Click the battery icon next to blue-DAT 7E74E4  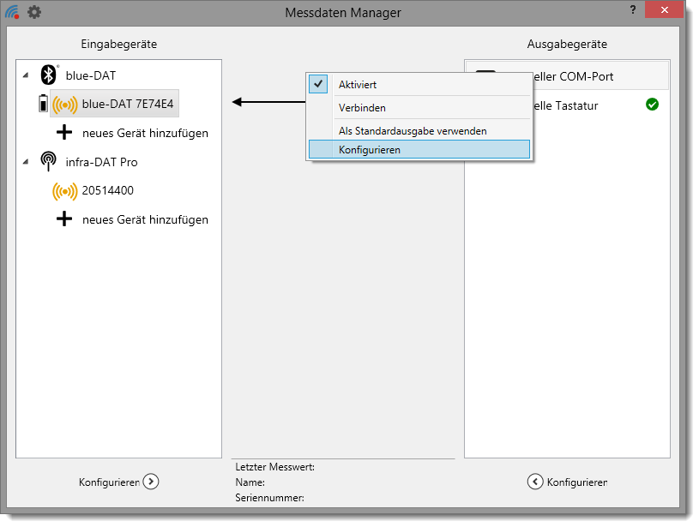[x=43, y=105]
